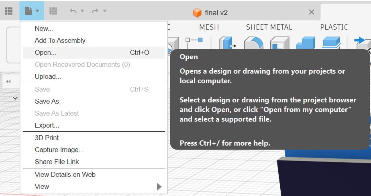Image resolution: width=371 pixels, height=196 pixels.
Task: Close the final v2 document tab
Action: pos(311,12)
